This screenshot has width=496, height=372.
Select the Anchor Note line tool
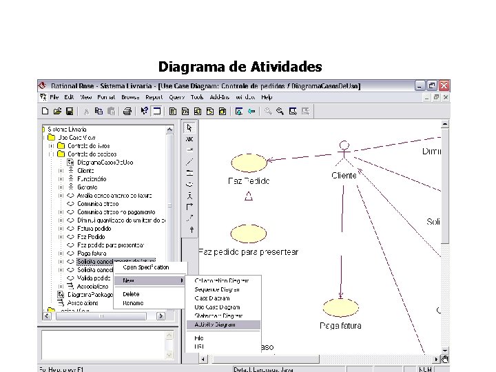(x=189, y=162)
